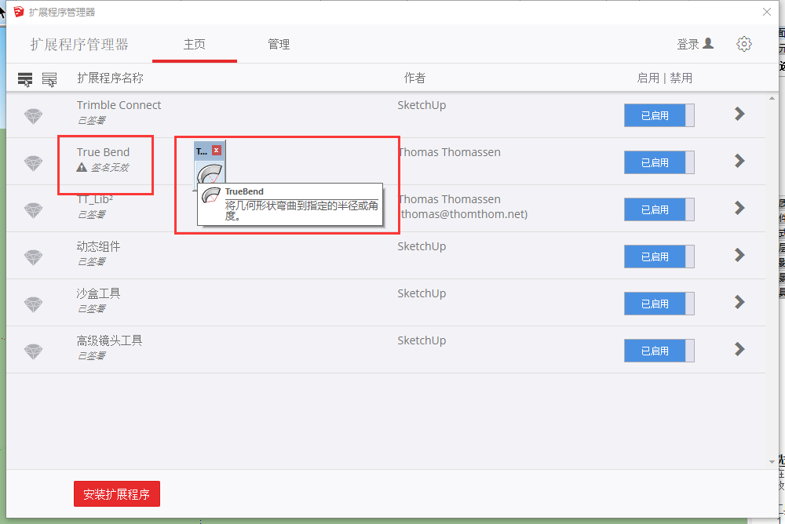Viewport: 785px width, 524px height.
Task: Toggle the 已启用 switch for True Bend
Action: (x=659, y=162)
